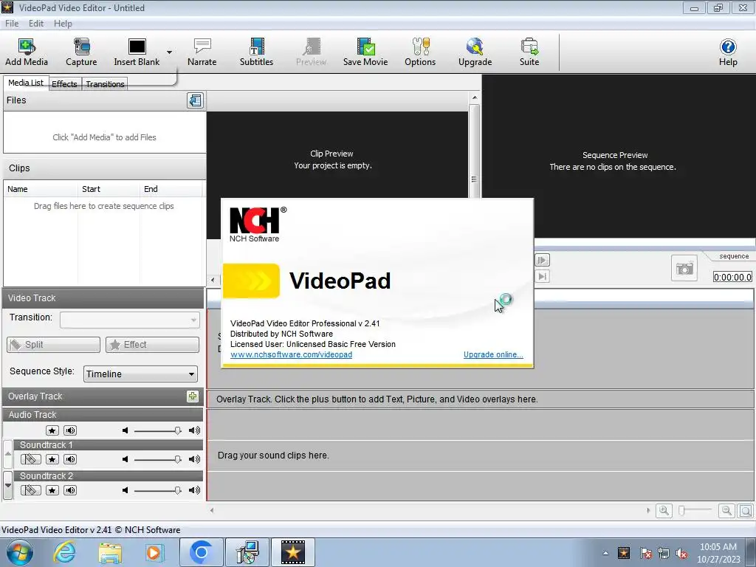Click the Upgrade toolbar icon
756x567 pixels.
point(475,52)
